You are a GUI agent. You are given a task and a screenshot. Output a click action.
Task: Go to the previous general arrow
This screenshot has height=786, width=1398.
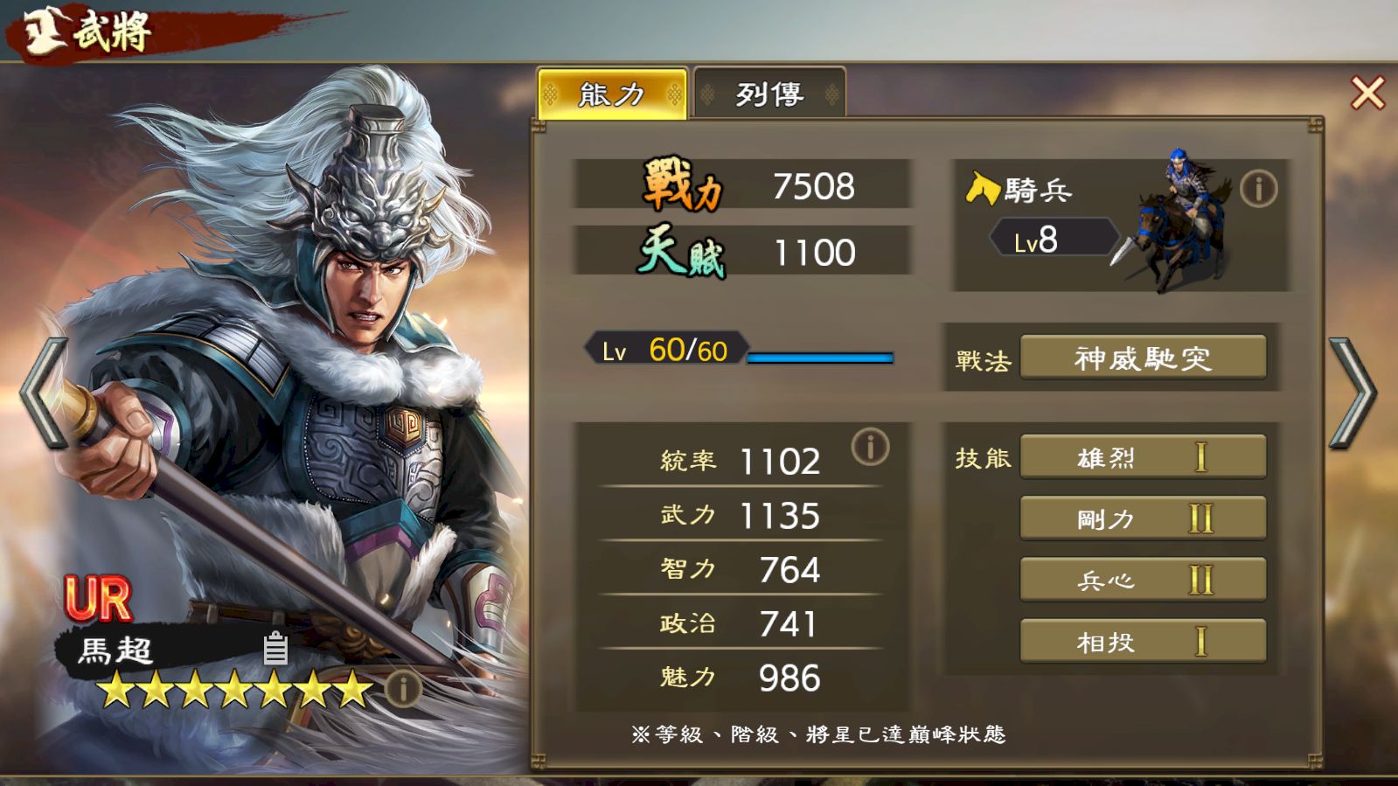[x=44, y=393]
